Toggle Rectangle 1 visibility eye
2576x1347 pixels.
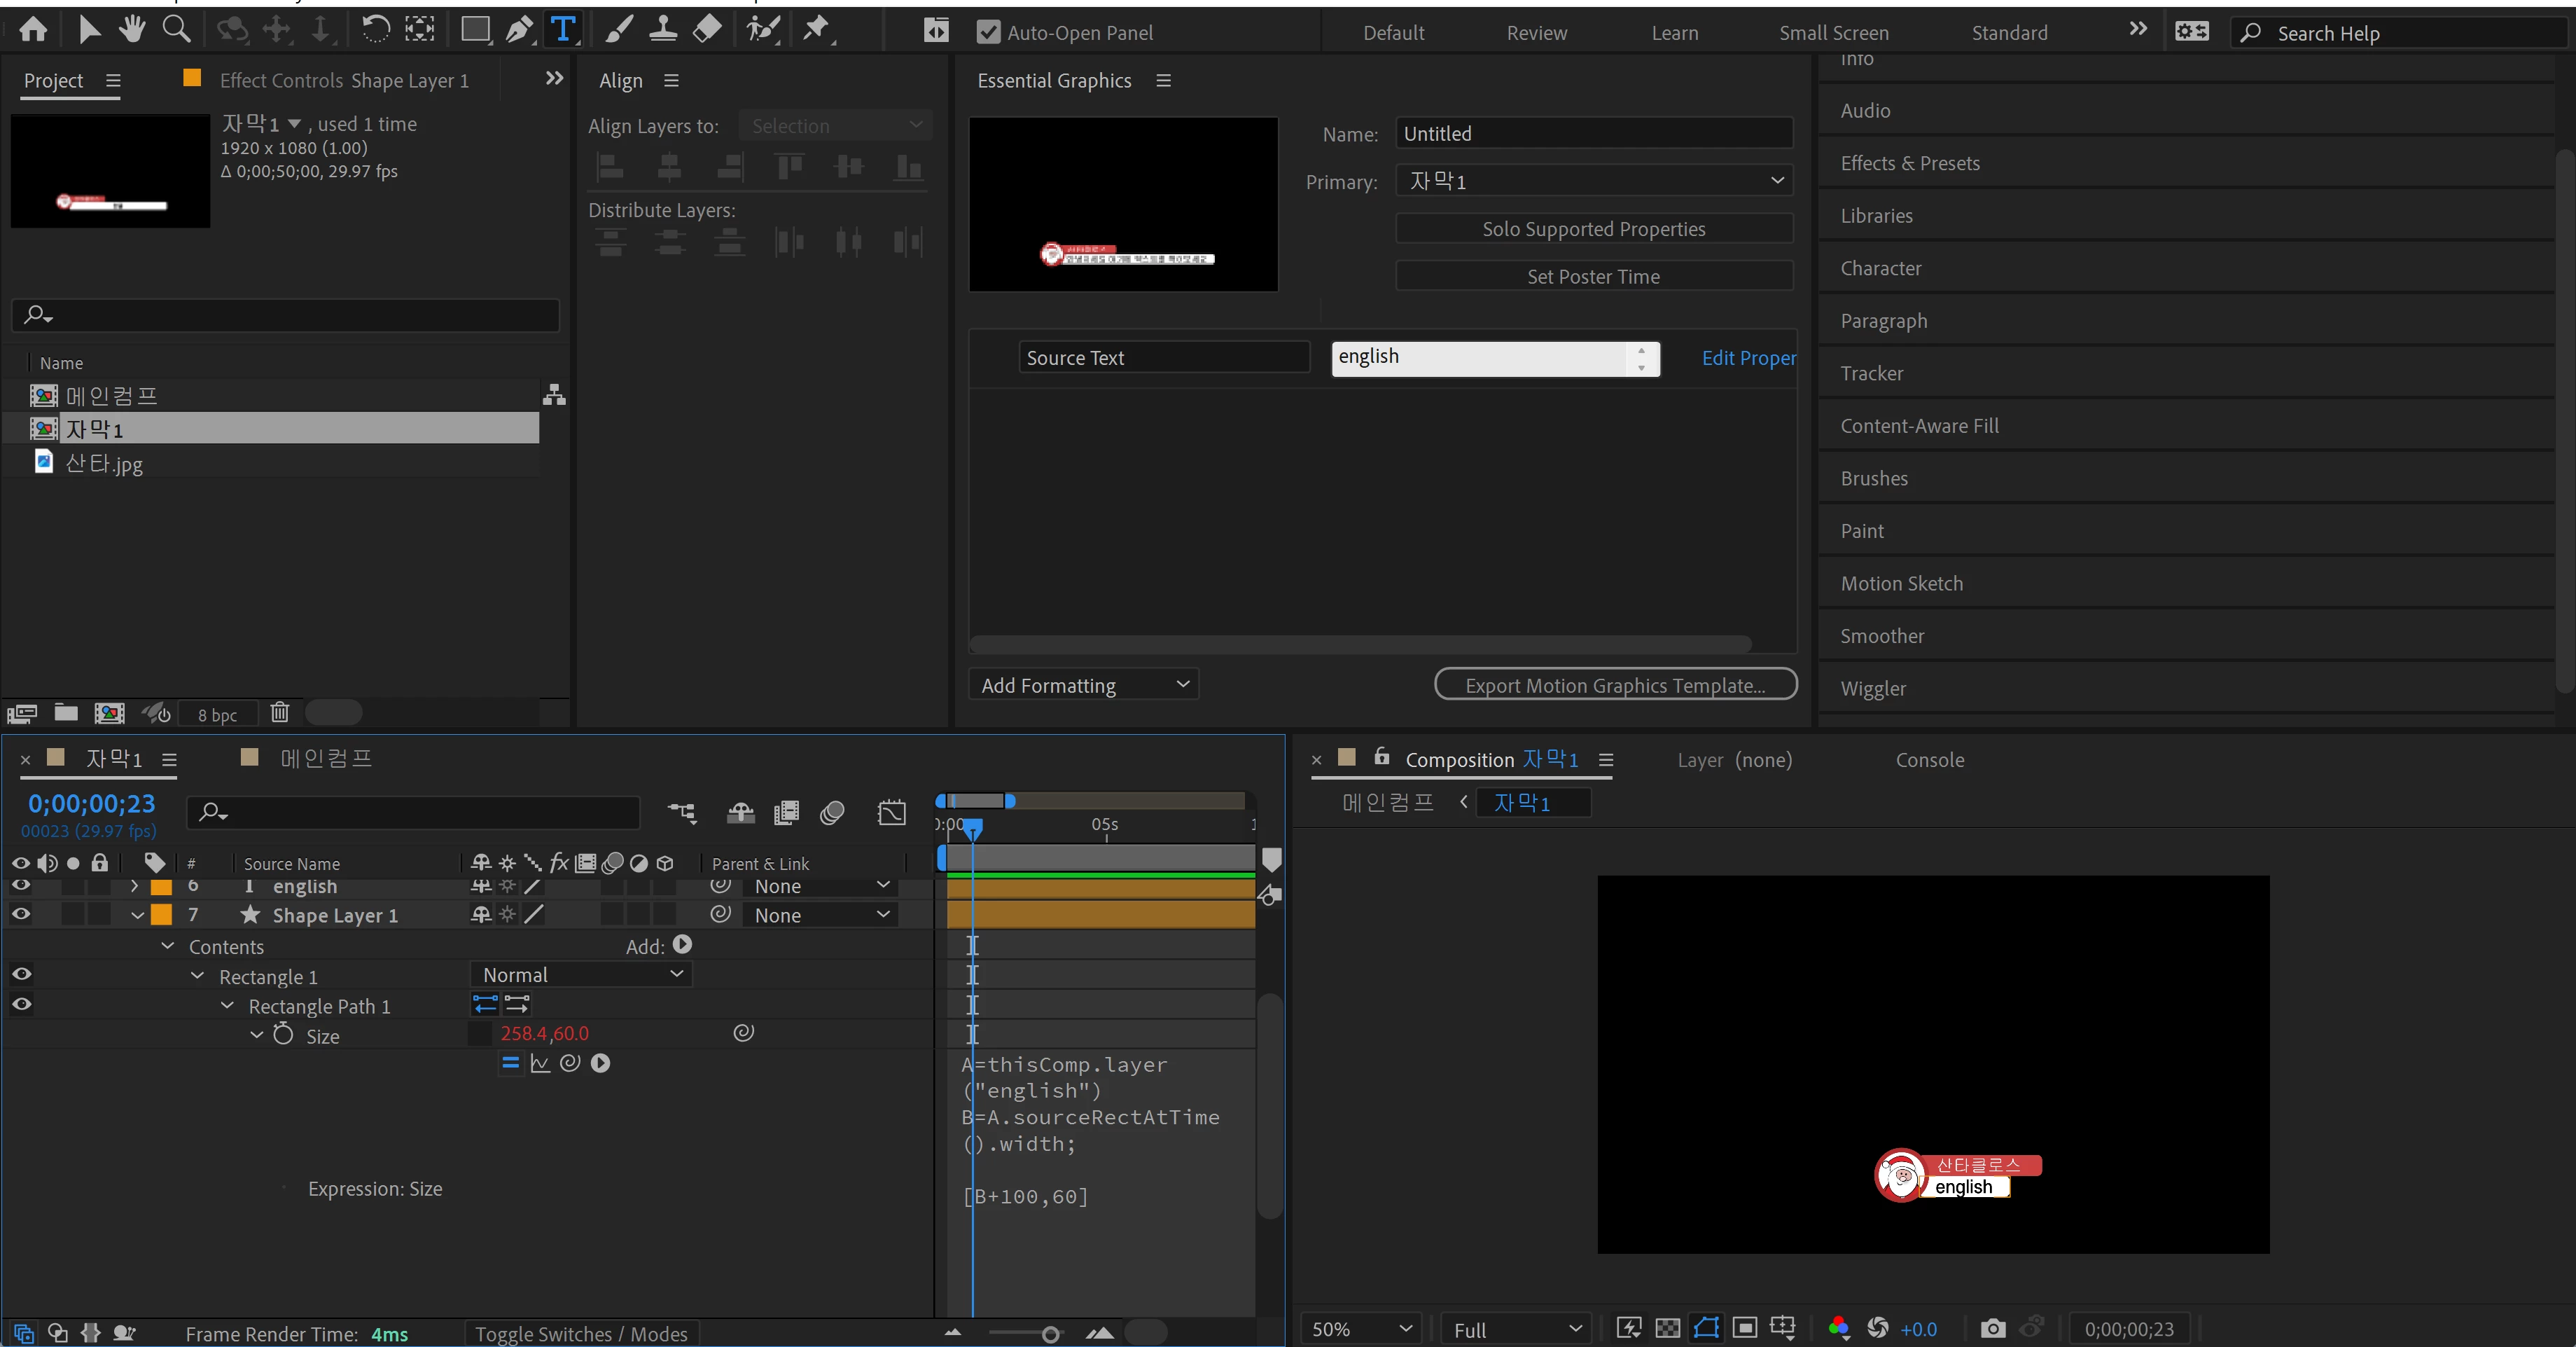pyautogui.click(x=21, y=975)
